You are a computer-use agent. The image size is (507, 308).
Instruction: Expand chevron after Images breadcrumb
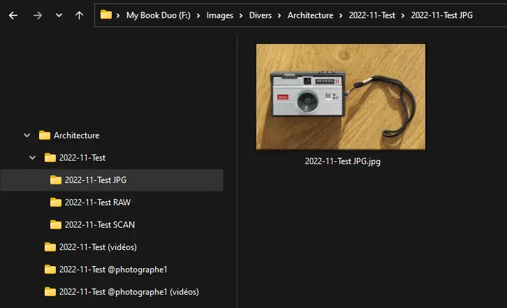241,15
